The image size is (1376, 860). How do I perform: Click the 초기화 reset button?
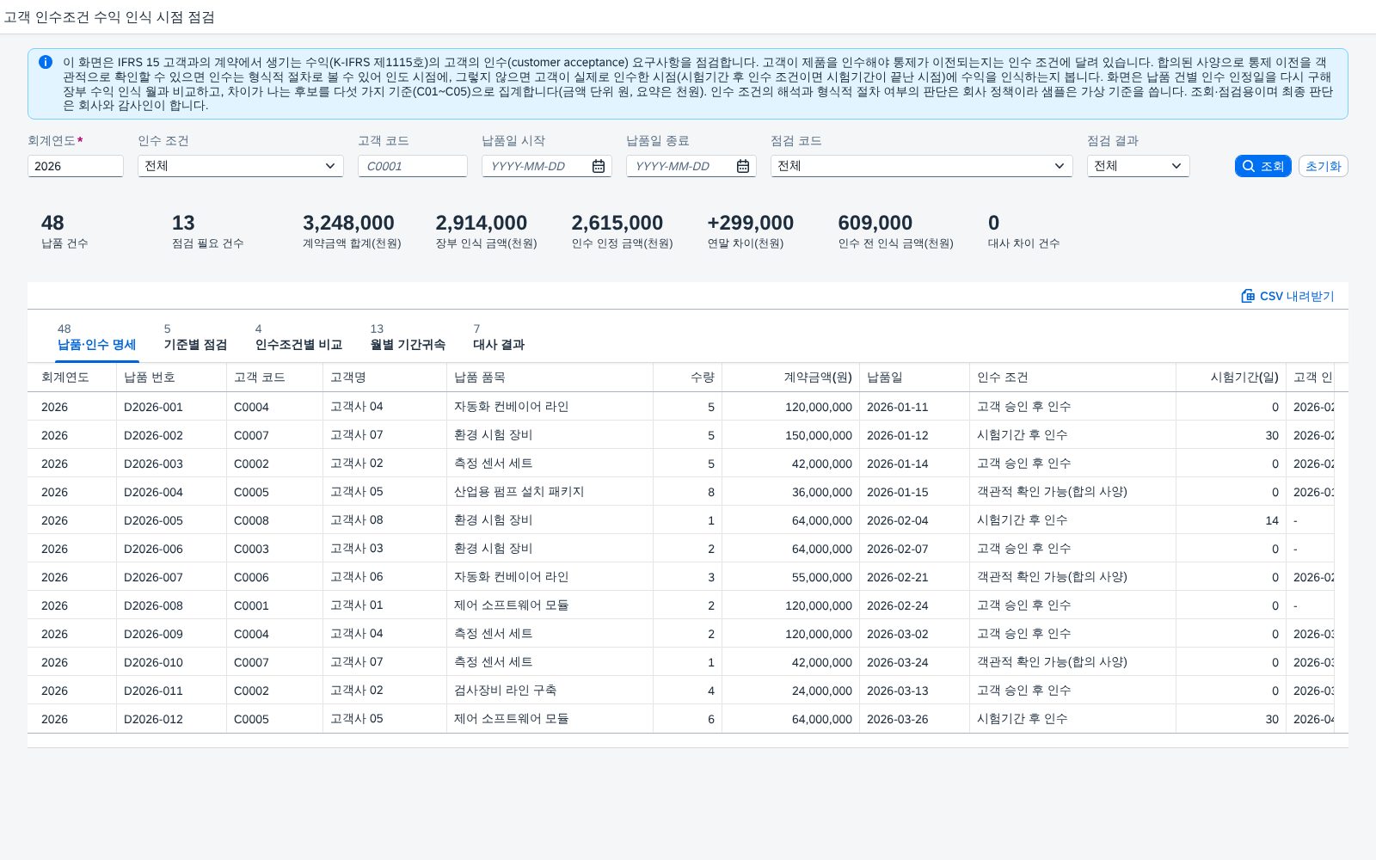point(1323,166)
